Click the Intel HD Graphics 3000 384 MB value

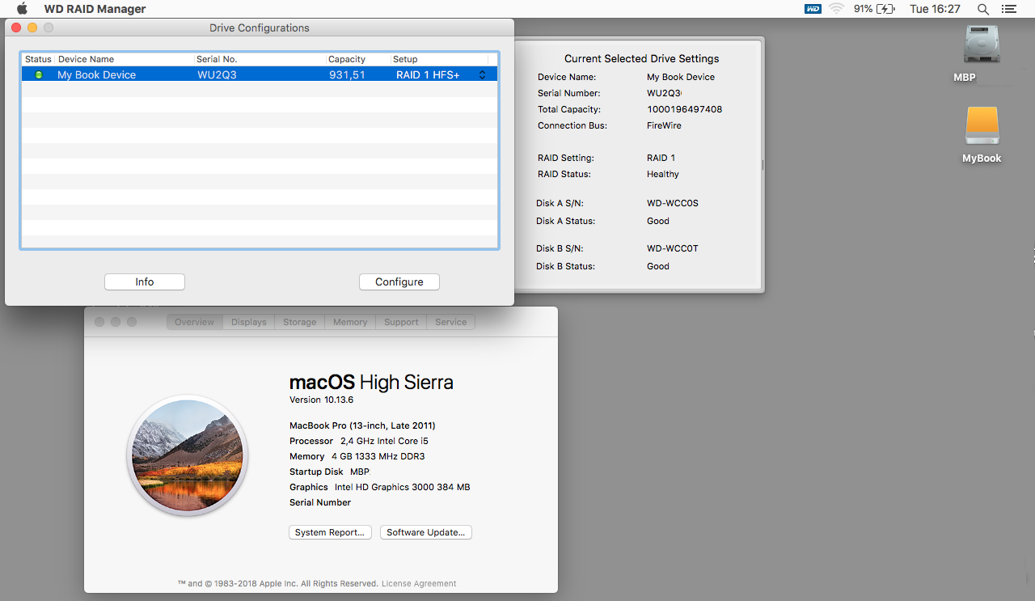[x=402, y=487]
